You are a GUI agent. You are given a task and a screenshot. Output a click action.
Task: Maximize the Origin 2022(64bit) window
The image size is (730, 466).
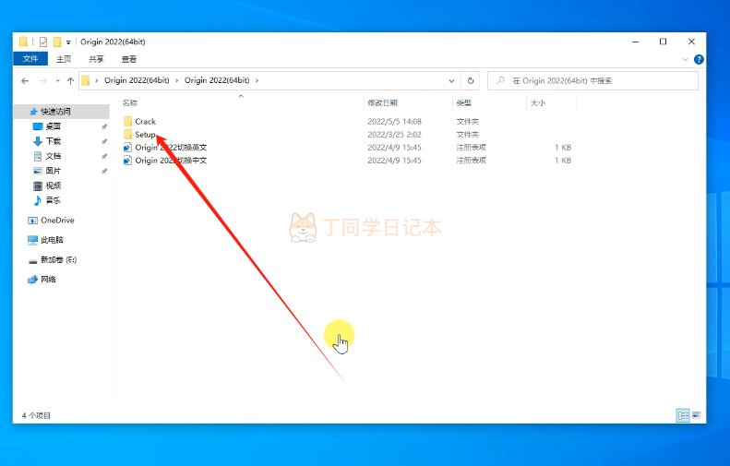pyautogui.click(x=663, y=42)
